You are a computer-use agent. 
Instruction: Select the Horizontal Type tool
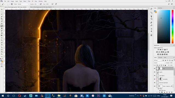(2, 45)
